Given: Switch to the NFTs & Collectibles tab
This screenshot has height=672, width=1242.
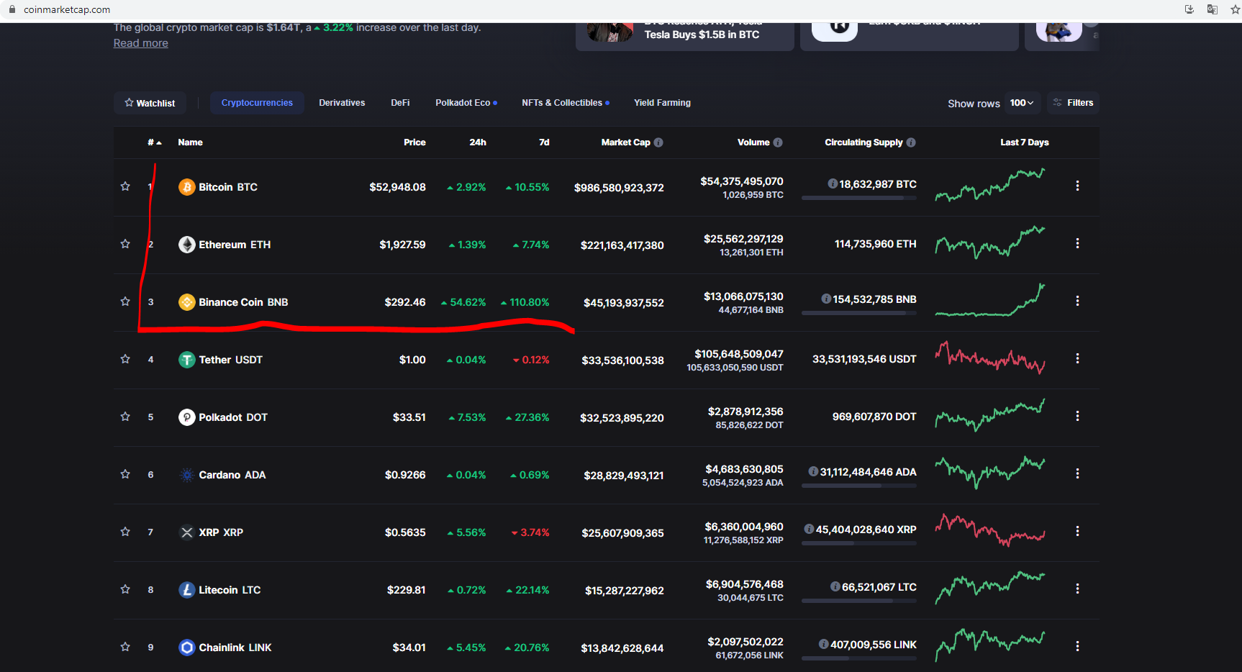Looking at the screenshot, I should pos(566,103).
